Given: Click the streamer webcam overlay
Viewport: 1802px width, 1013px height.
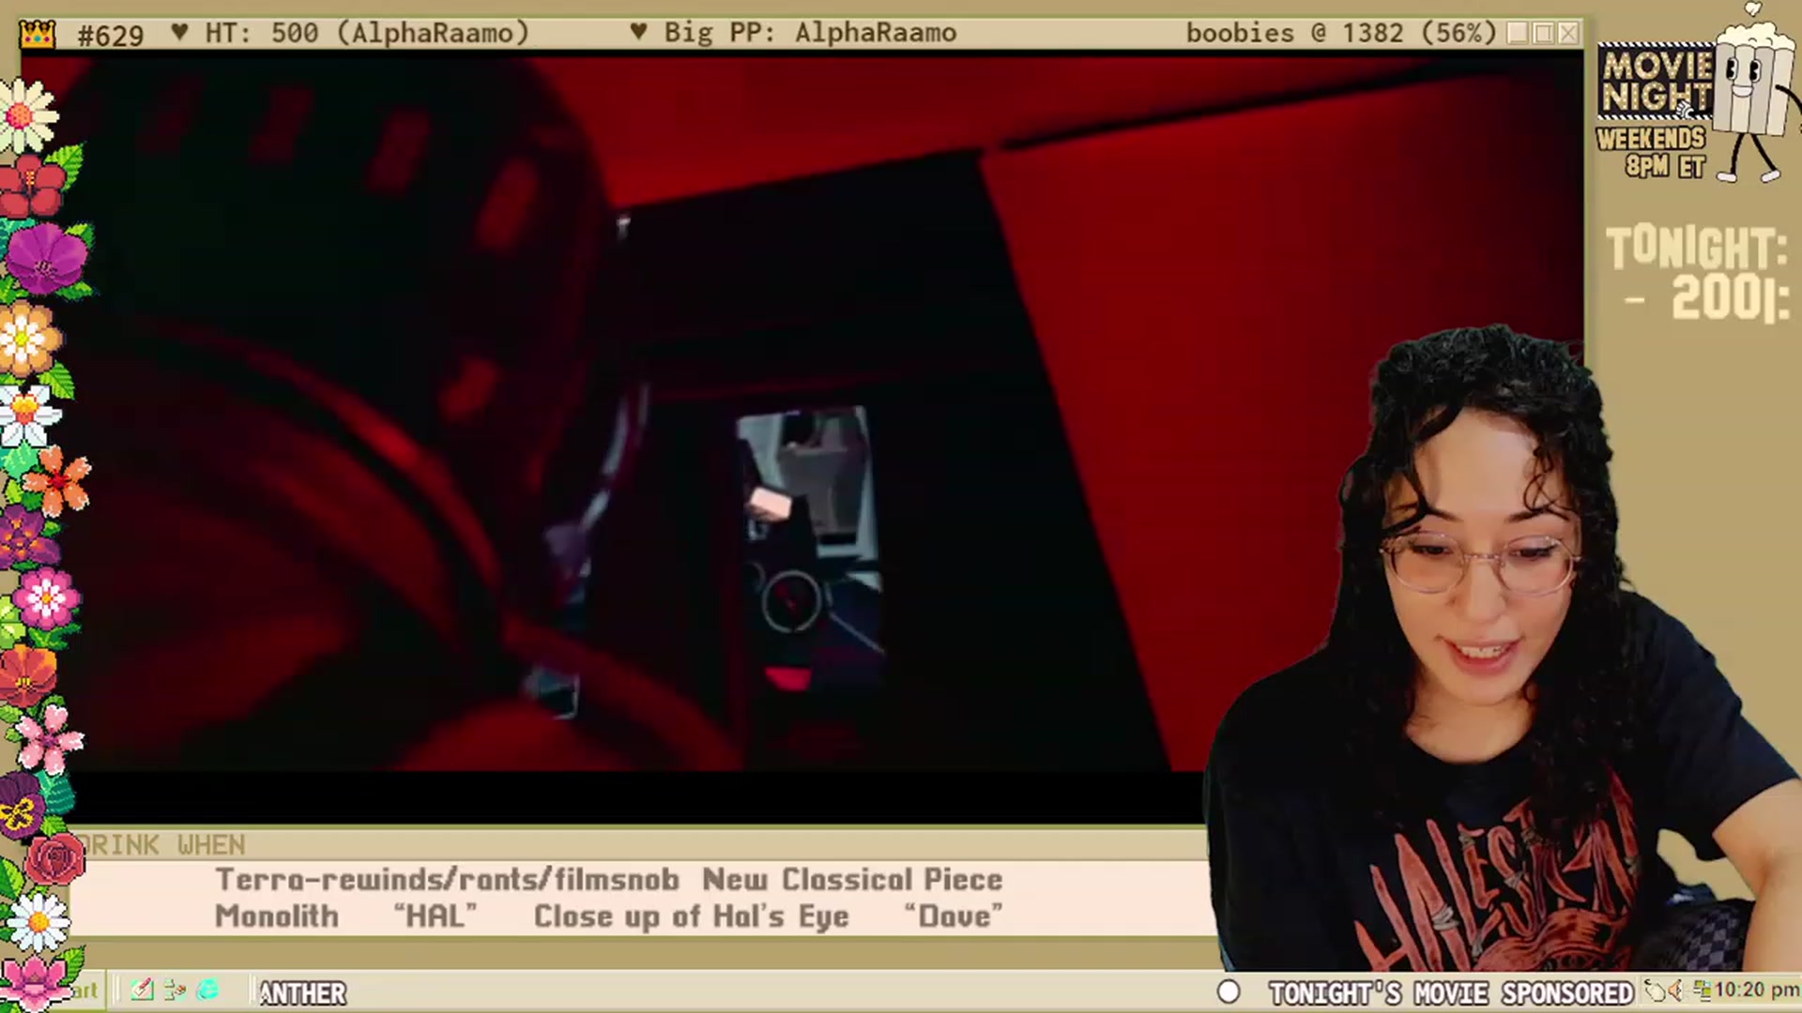Looking at the screenshot, I should 1502,647.
